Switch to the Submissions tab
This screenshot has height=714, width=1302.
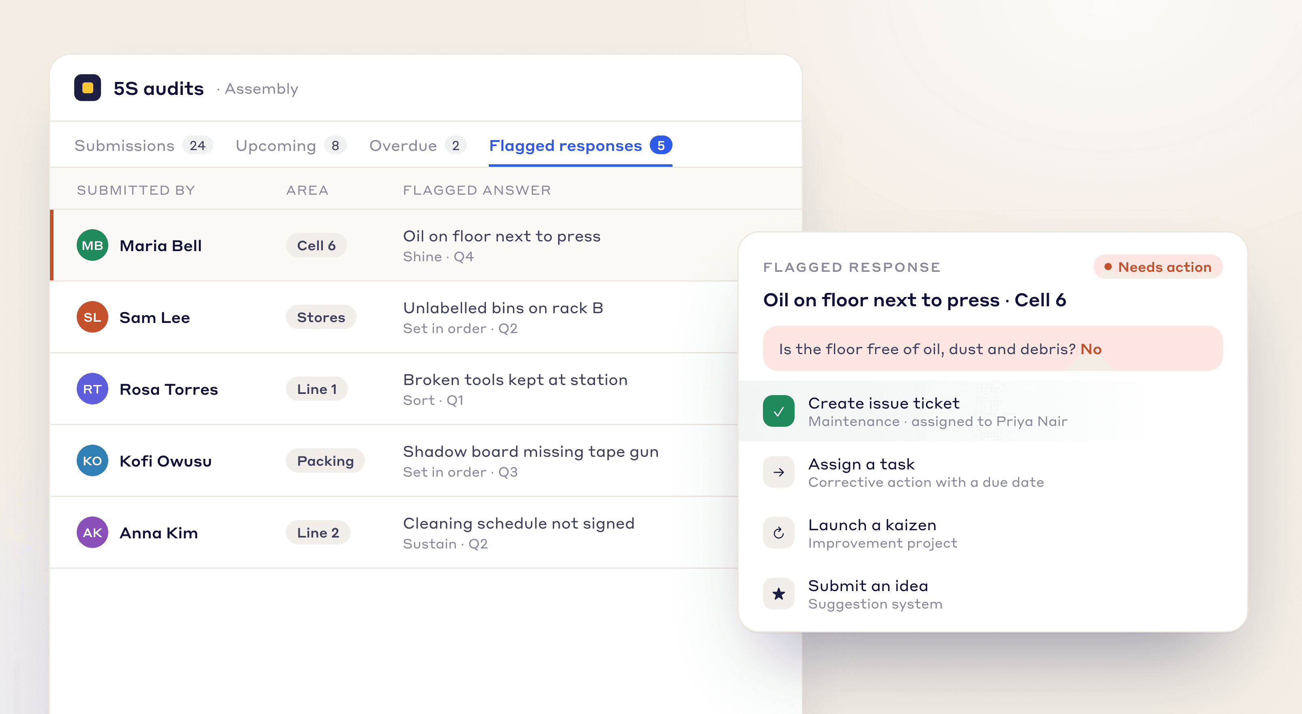[x=144, y=146]
